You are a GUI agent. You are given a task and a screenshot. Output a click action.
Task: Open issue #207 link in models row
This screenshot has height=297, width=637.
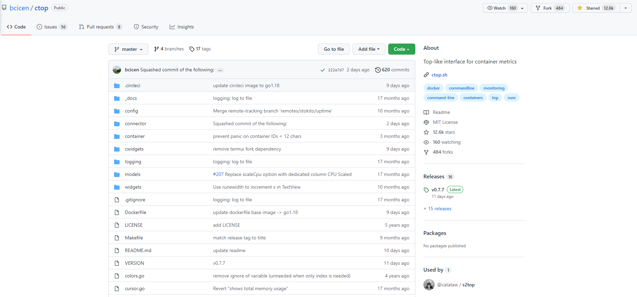click(218, 175)
